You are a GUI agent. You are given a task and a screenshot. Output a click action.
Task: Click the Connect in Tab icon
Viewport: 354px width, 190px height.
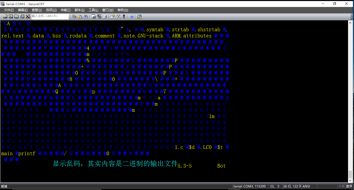[16, 17]
